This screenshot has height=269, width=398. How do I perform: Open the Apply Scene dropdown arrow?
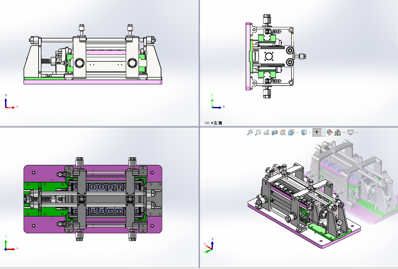tap(344, 132)
